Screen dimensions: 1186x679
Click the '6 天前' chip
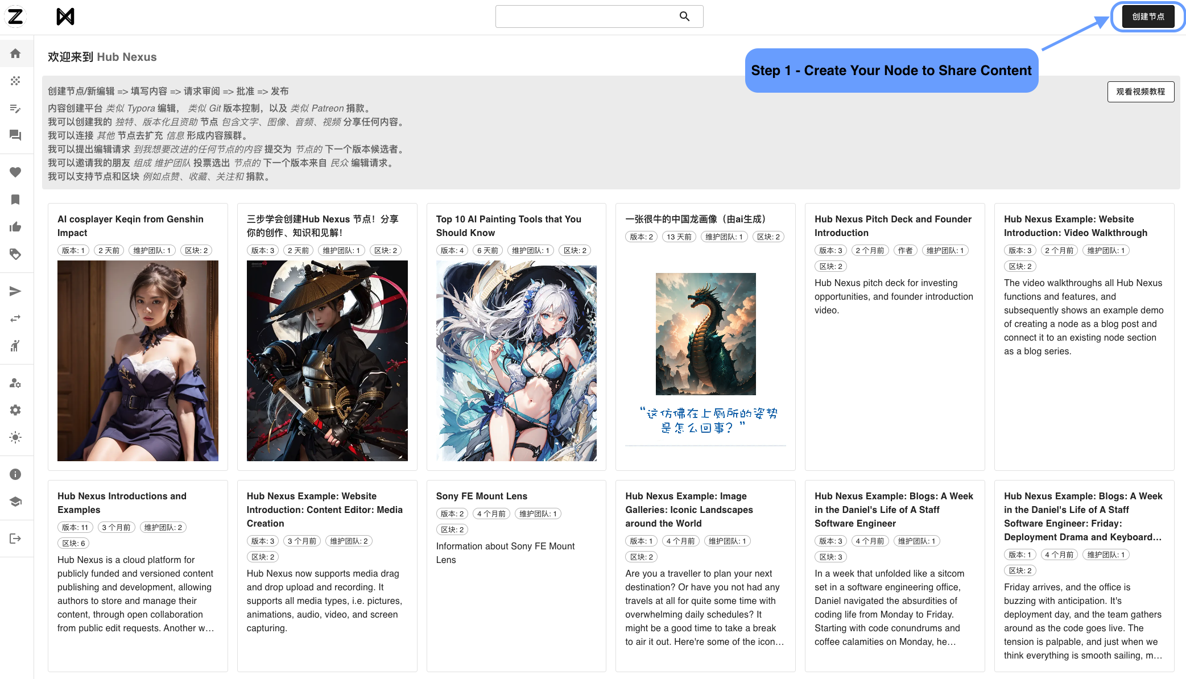click(x=487, y=250)
